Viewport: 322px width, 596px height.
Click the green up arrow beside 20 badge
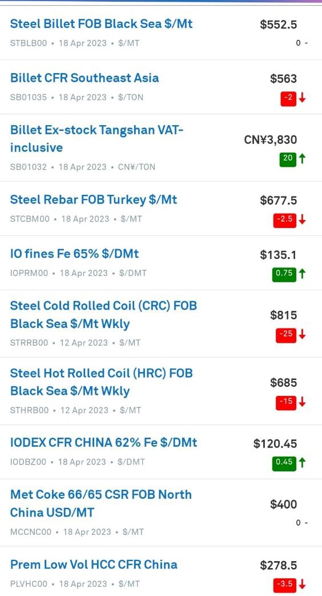pos(302,158)
